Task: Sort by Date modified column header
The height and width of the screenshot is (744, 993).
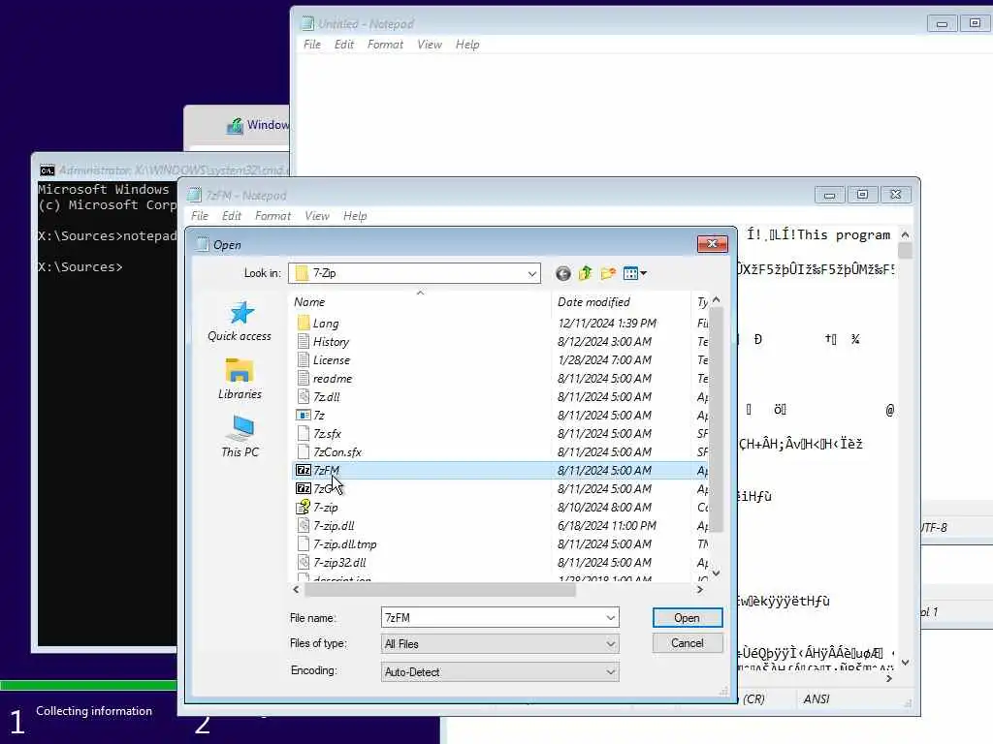Action: point(621,302)
